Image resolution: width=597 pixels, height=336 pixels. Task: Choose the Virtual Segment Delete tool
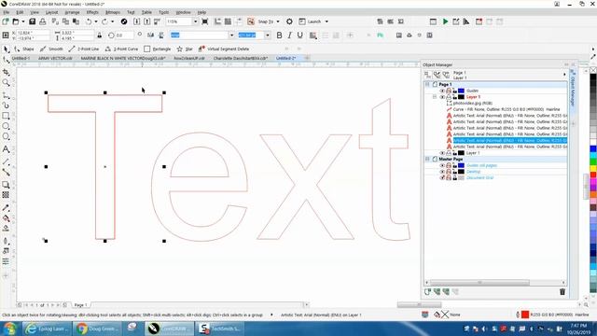tap(224, 49)
